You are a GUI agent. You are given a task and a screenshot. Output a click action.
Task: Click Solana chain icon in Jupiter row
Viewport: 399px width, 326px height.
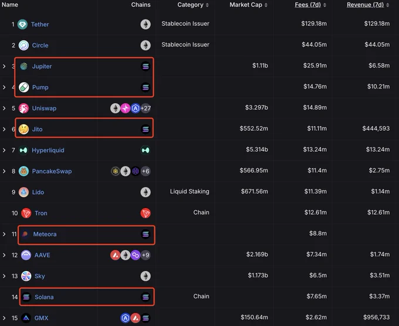click(x=146, y=66)
